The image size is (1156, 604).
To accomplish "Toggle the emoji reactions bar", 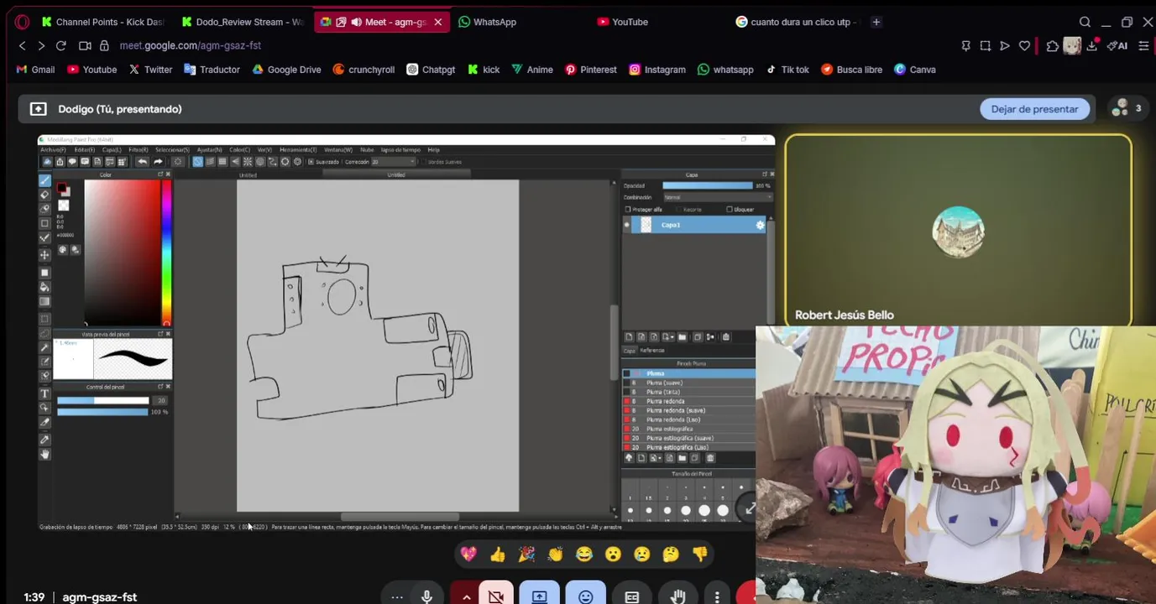I will 586,596.
